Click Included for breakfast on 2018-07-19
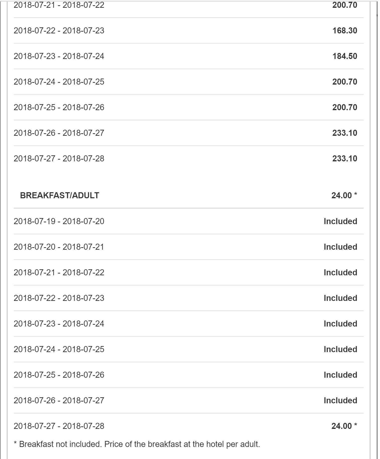This screenshot has height=459, width=380. coord(340,221)
